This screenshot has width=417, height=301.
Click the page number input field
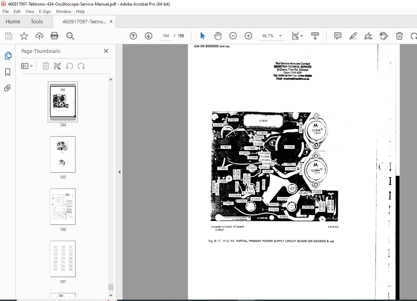(x=166, y=36)
